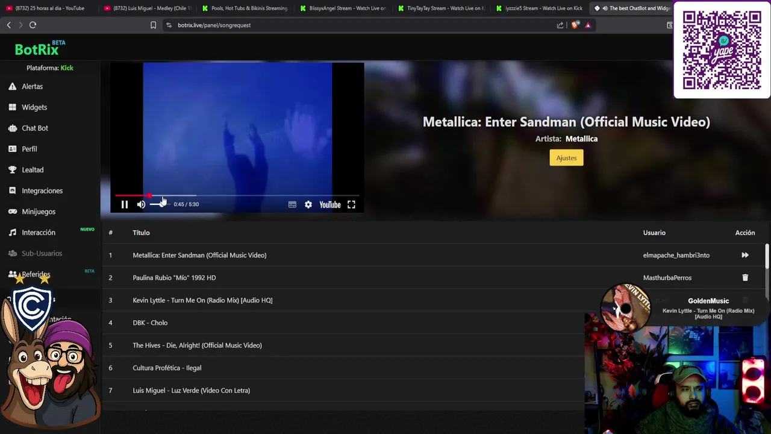The width and height of the screenshot is (771, 434).
Task: Switch to lyzzzie5 Stream tab
Action: [x=538, y=8]
